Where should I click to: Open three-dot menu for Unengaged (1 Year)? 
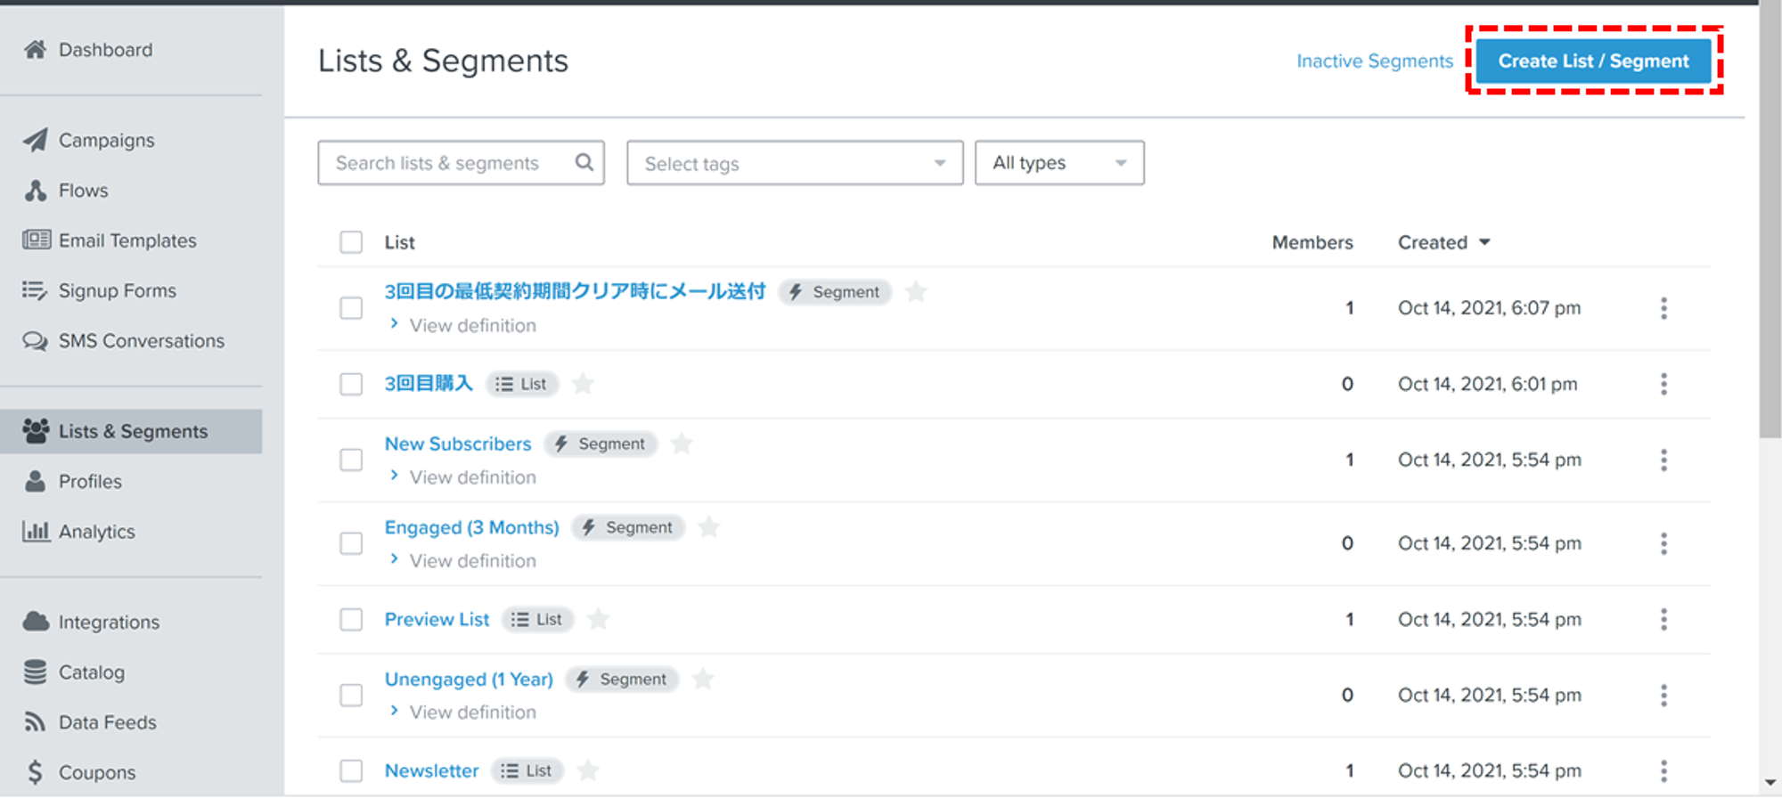pos(1663,695)
